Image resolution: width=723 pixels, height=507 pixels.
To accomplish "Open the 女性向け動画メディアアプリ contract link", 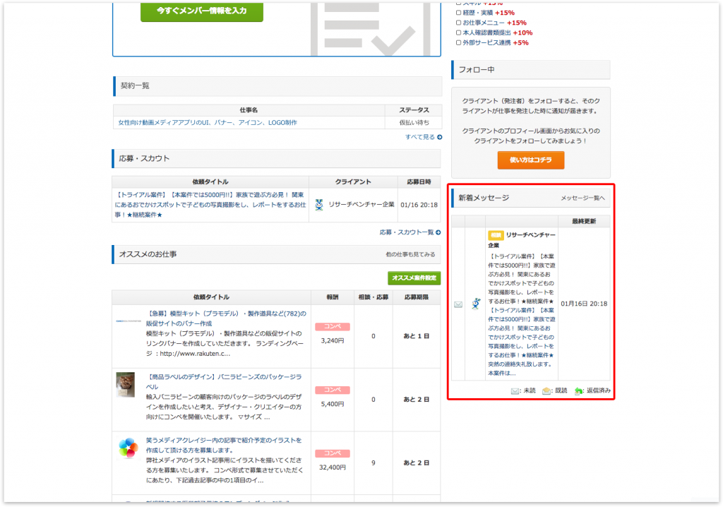I will click(x=208, y=123).
